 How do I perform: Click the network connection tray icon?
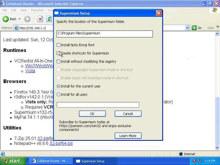(x=199, y=161)
